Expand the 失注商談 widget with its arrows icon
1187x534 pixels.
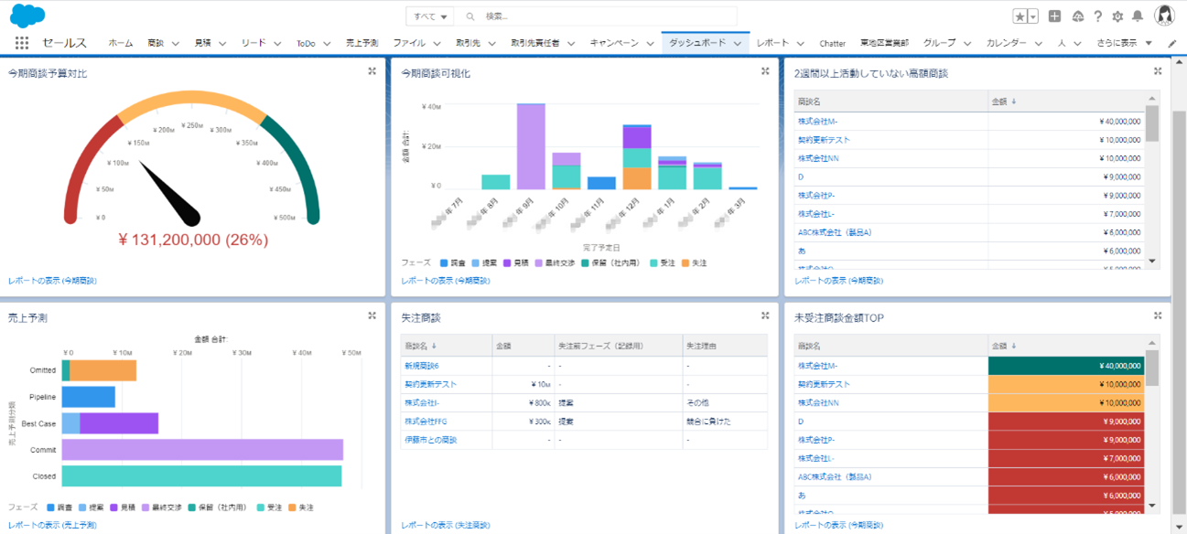pos(764,315)
